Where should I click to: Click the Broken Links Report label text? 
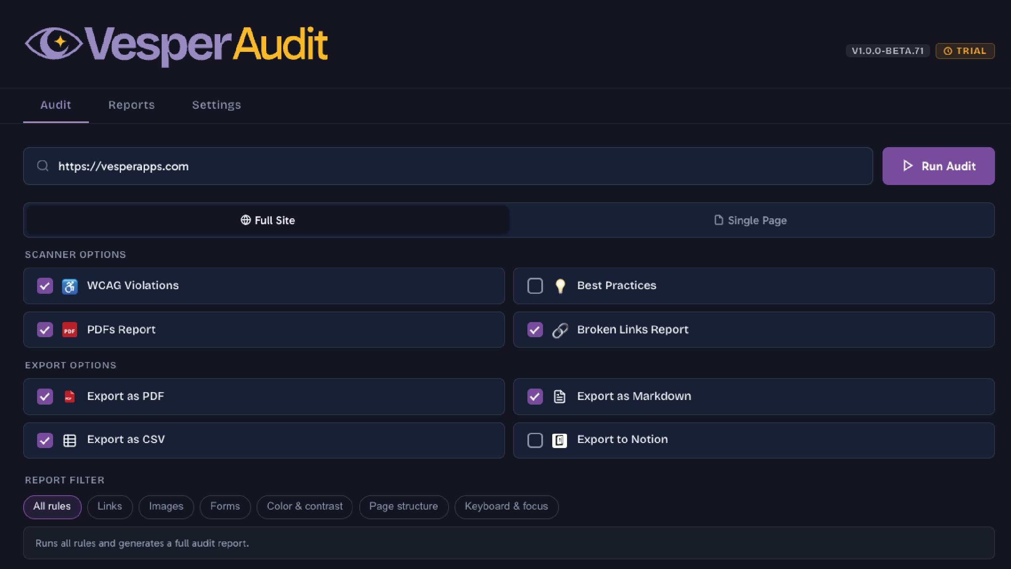point(633,330)
